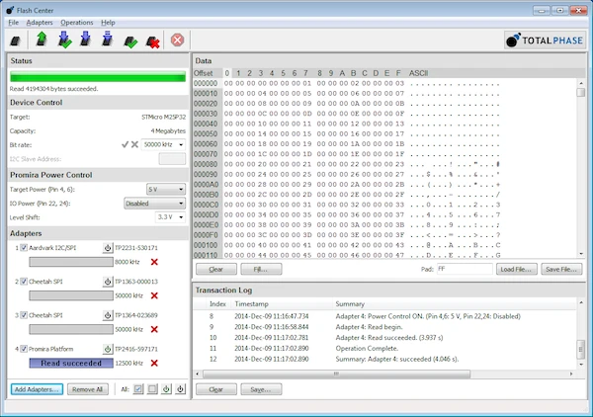Click the Read succeeded progress bar
Screen dimensions: 593x417
[x=71, y=363]
